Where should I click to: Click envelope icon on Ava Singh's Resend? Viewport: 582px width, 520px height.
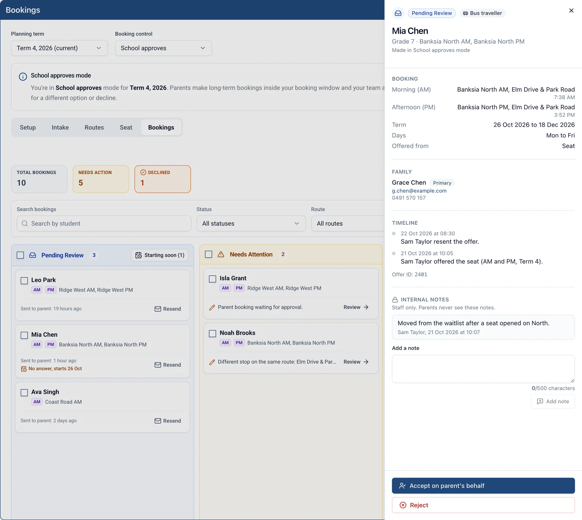tap(158, 421)
